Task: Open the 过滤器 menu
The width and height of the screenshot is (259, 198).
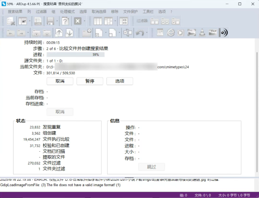Action: [41, 11]
